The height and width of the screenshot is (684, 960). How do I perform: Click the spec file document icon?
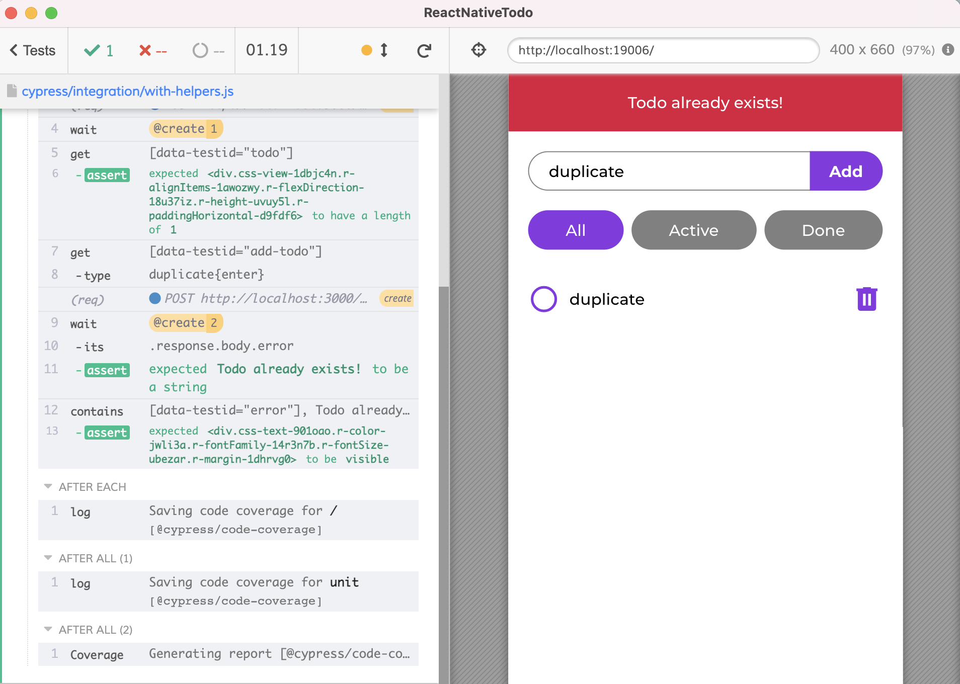click(12, 91)
